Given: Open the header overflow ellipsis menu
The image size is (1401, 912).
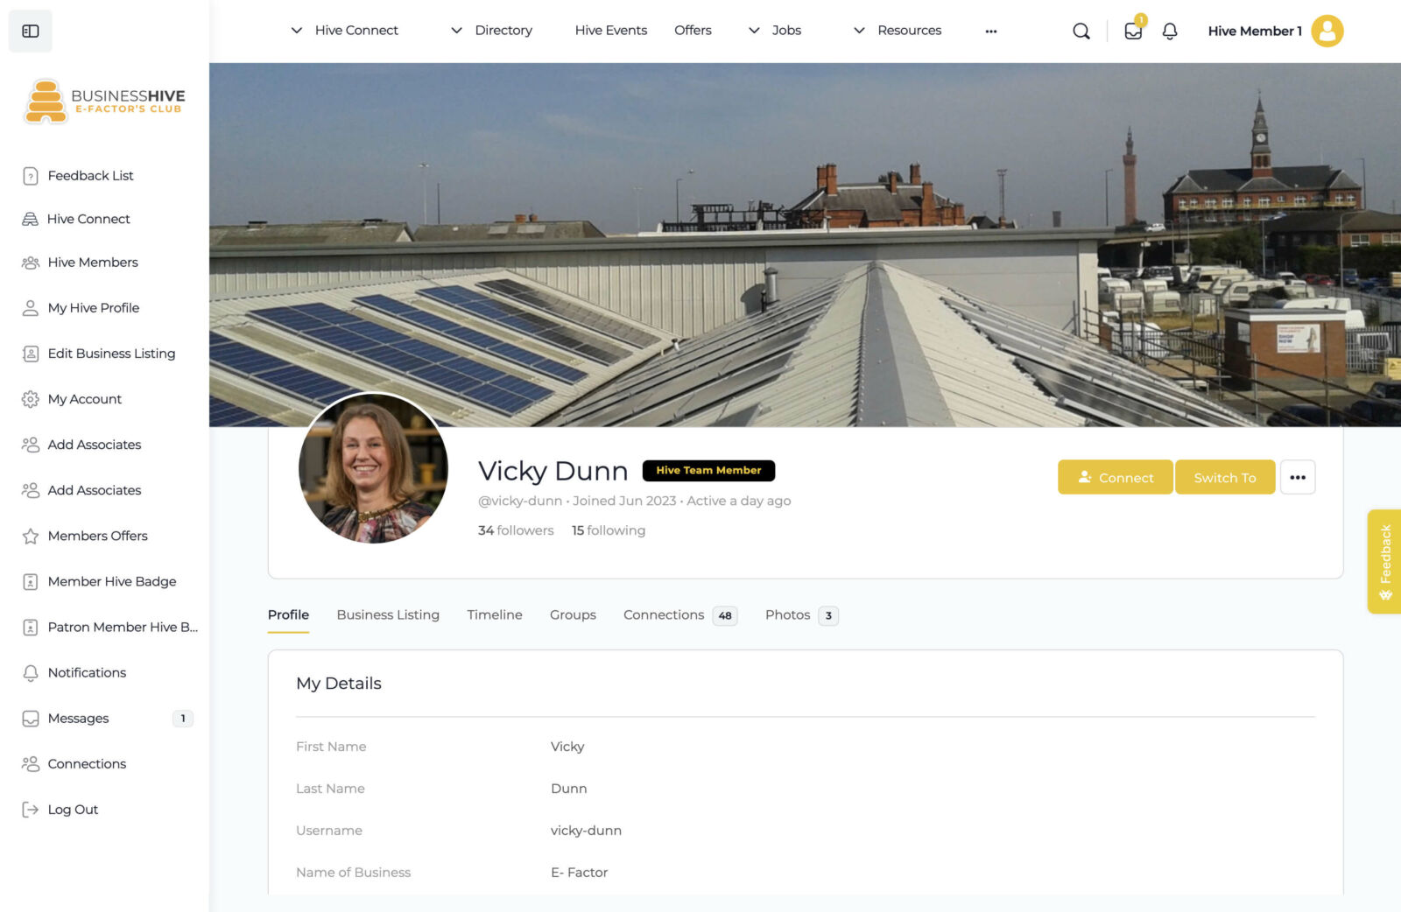Looking at the screenshot, I should [x=990, y=32].
